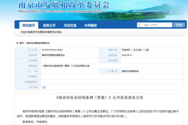188x125 pixels.
Task: Click the 南京市发展和改革委员会 site title logo
Action: (64, 5)
